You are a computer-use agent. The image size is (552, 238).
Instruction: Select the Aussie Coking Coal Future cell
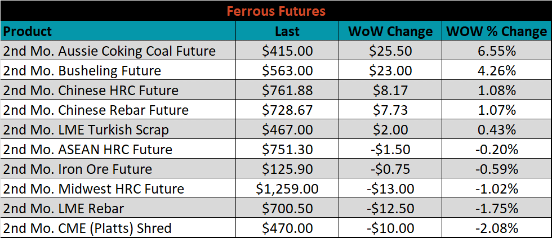click(118, 50)
